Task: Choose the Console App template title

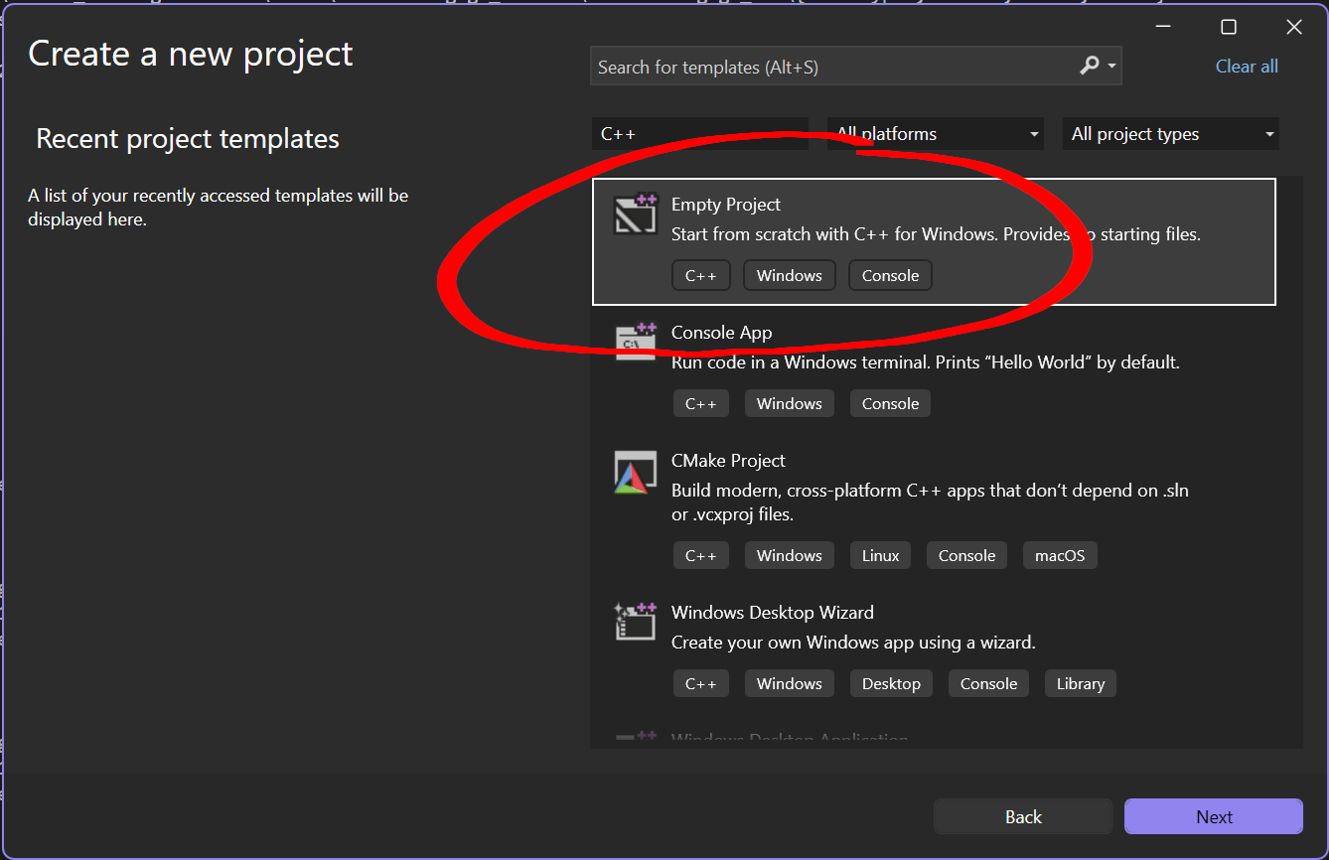Action: pyautogui.click(x=721, y=333)
